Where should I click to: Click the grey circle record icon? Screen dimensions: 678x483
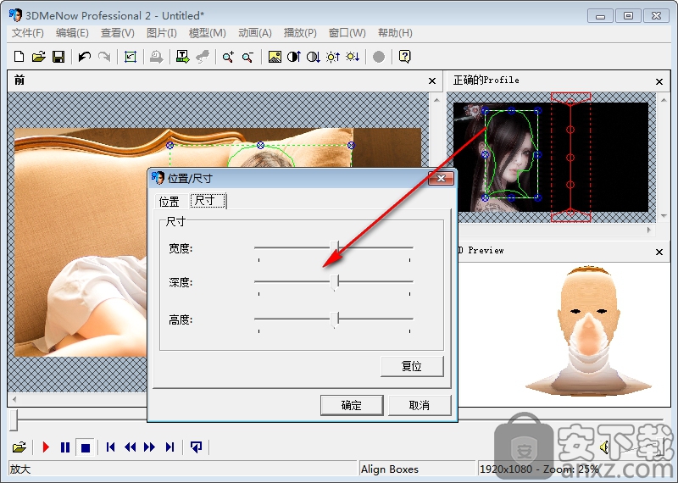point(379,57)
